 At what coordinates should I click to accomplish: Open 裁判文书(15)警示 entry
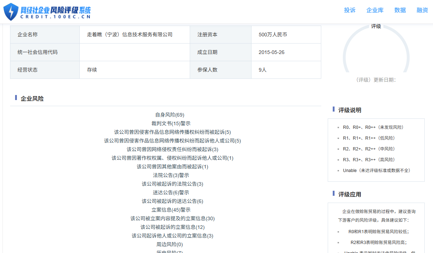[171, 123]
